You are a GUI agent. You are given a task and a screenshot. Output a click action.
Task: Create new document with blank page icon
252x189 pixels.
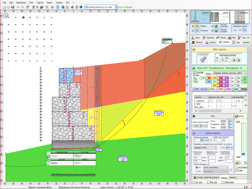5,7
